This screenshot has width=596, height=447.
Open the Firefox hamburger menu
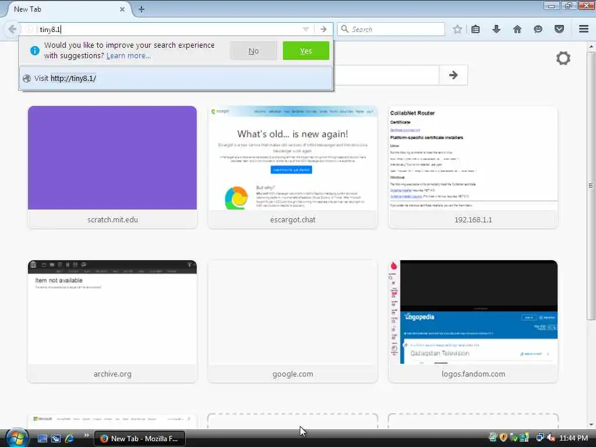[x=583, y=29]
